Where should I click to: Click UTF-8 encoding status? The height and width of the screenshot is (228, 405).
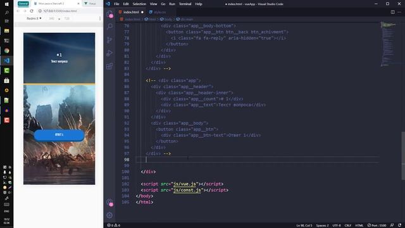point(337,225)
